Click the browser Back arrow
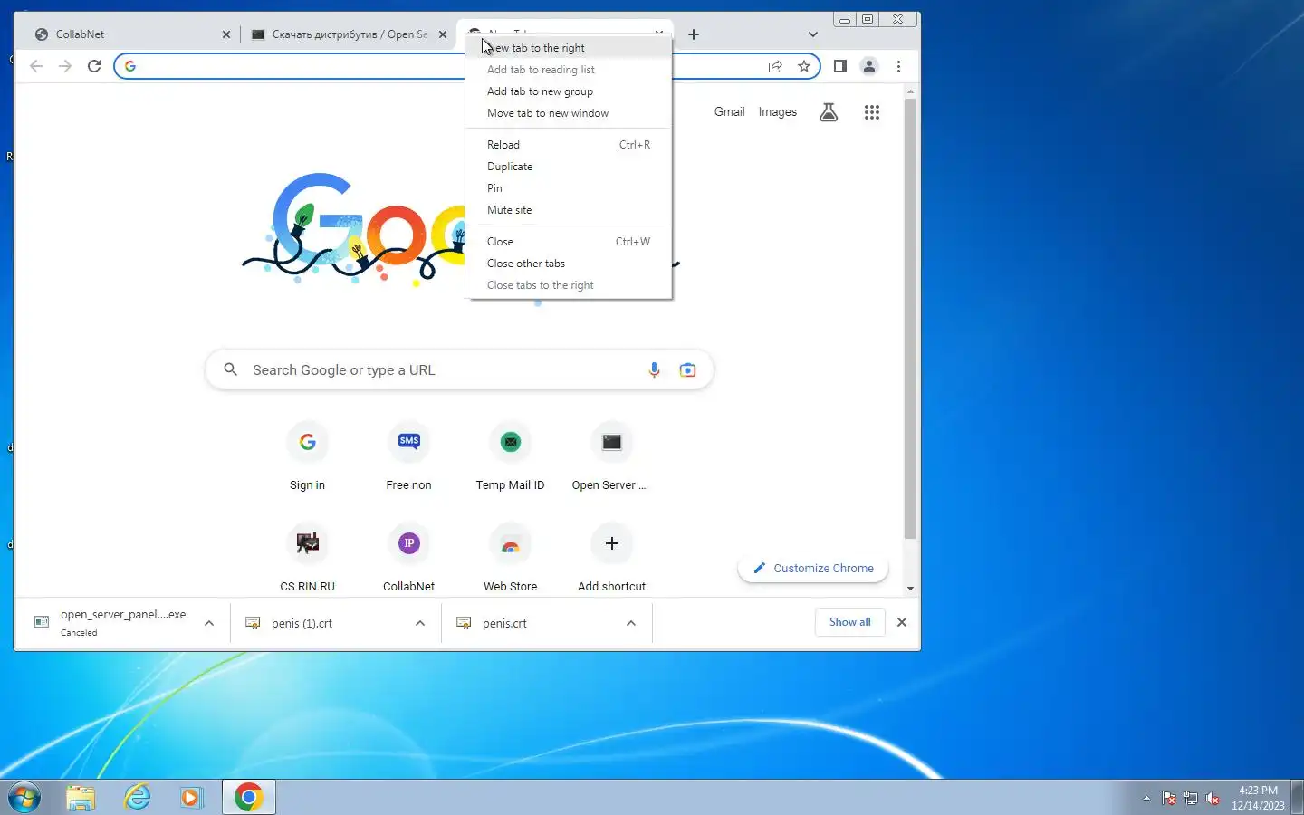 point(36,66)
